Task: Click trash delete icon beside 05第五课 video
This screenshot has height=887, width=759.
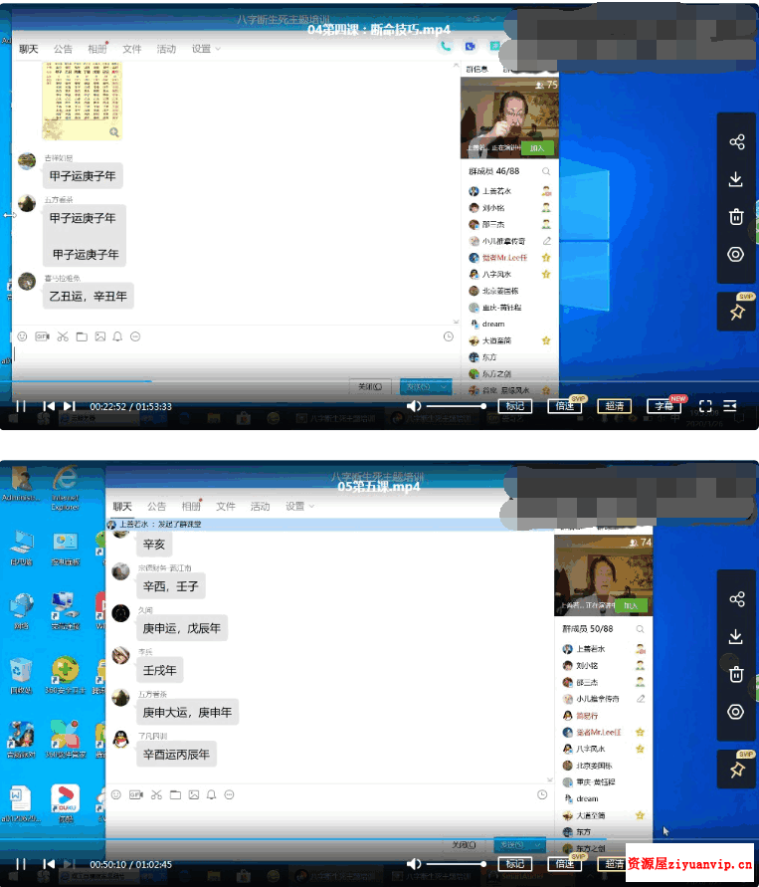Action: pos(736,674)
